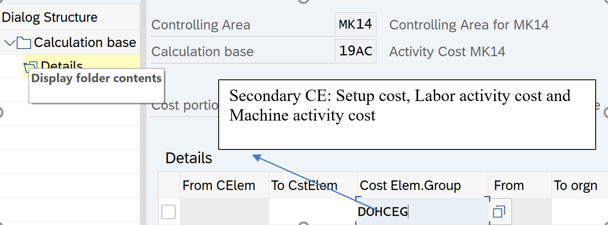Click the select-all corner cell of Details table
Screen dimensions: 608x225
[169, 186]
